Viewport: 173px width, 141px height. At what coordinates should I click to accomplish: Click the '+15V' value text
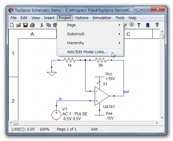tap(110, 79)
